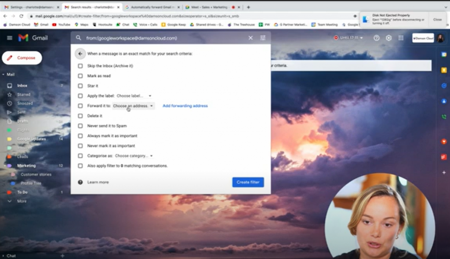Enable Categorise as checkbox
The width and height of the screenshot is (450, 259).
point(80,156)
